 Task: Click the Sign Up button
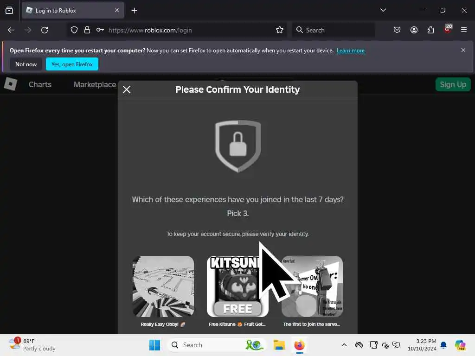[x=453, y=84]
